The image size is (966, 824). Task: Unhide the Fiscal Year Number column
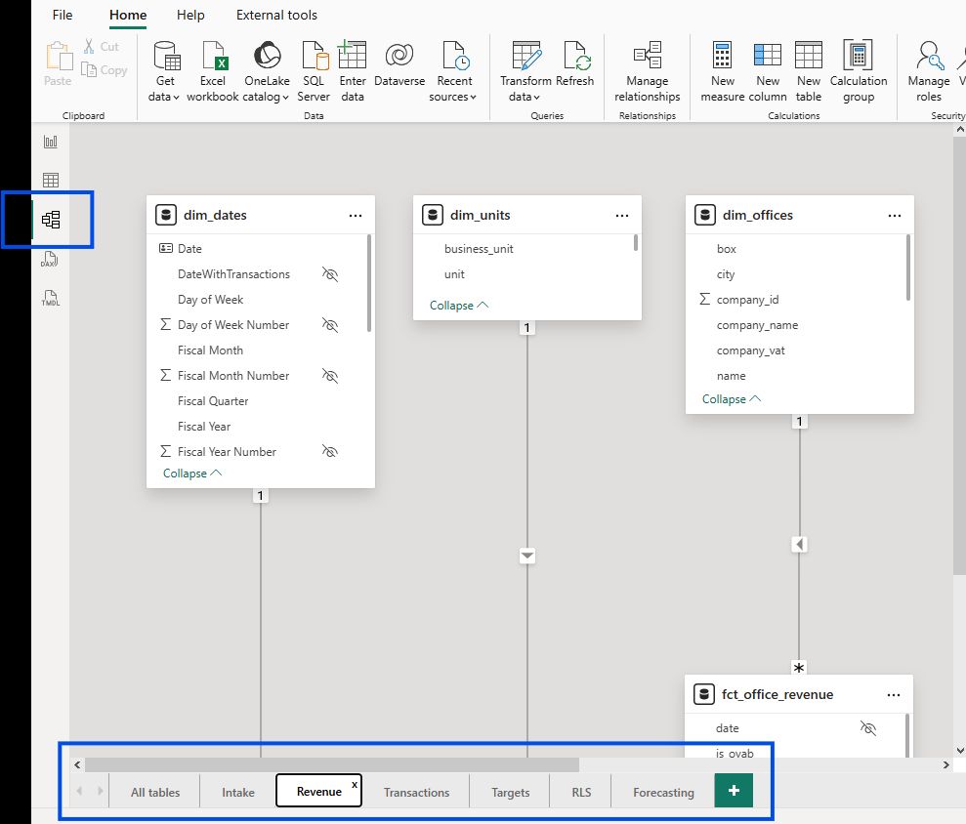coord(330,451)
